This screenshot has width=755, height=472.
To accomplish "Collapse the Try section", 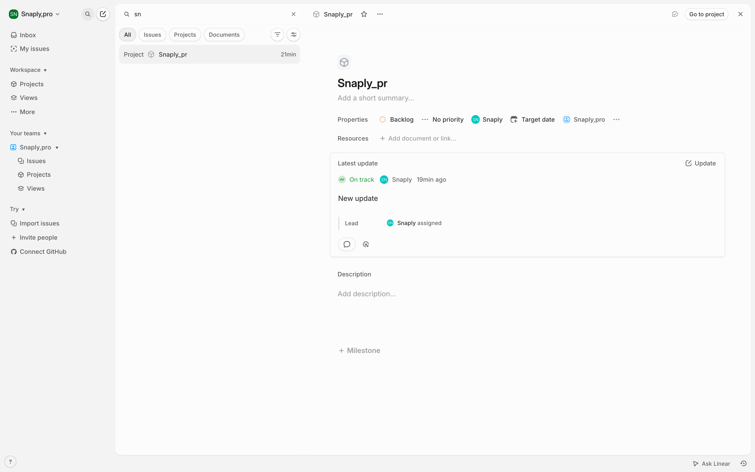I will (18, 209).
